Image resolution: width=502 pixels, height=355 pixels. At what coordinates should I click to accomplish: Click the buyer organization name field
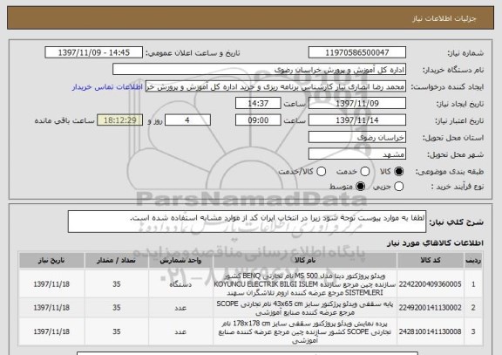(x=260, y=70)
